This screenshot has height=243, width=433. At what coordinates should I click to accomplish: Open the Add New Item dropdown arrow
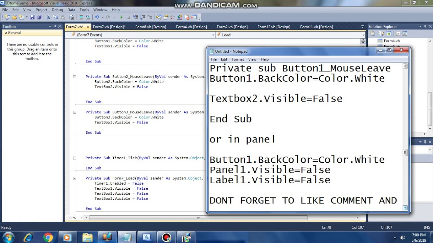coord(27,17)
